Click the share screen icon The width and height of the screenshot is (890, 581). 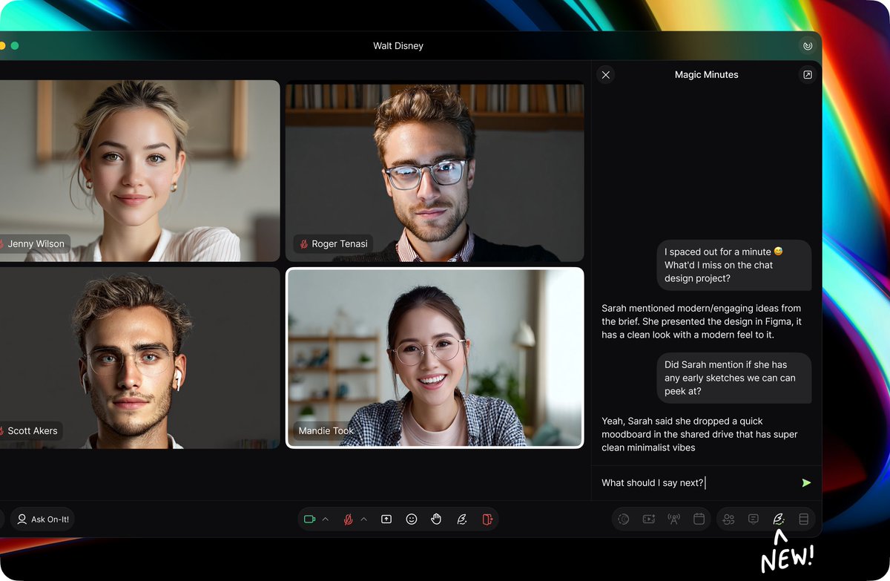click(x=386, y=519)
